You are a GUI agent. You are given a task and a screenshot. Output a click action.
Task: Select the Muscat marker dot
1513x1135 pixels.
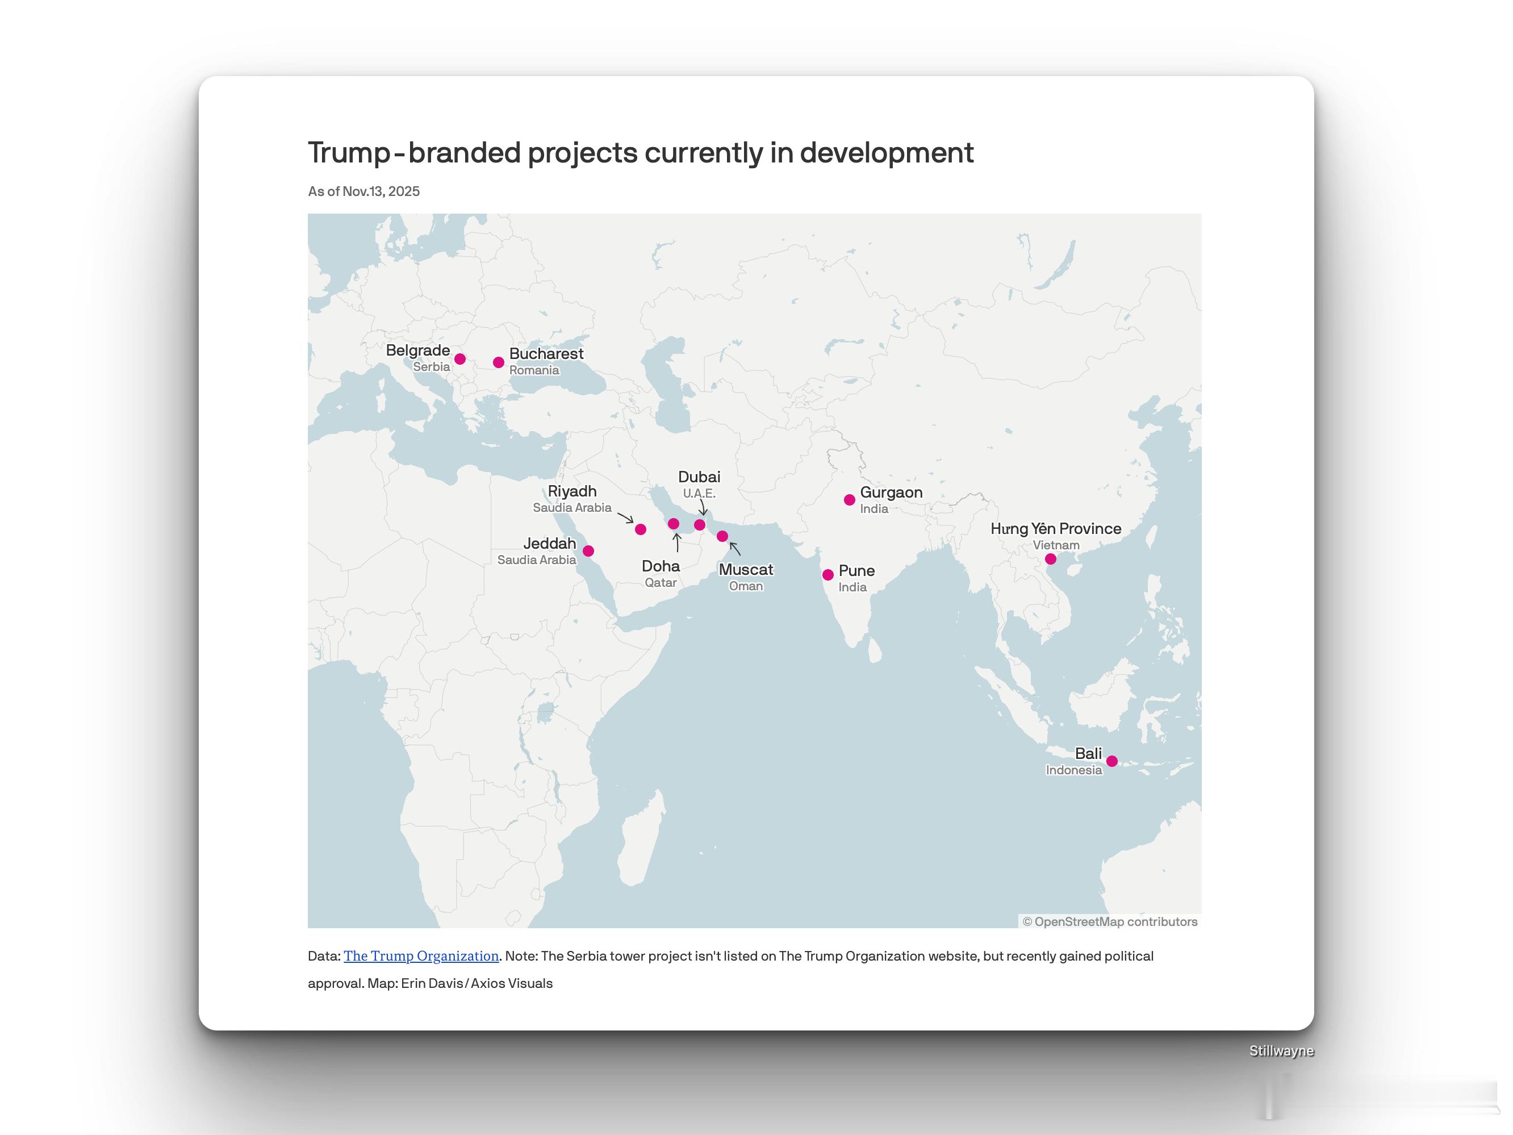[722, 536]
